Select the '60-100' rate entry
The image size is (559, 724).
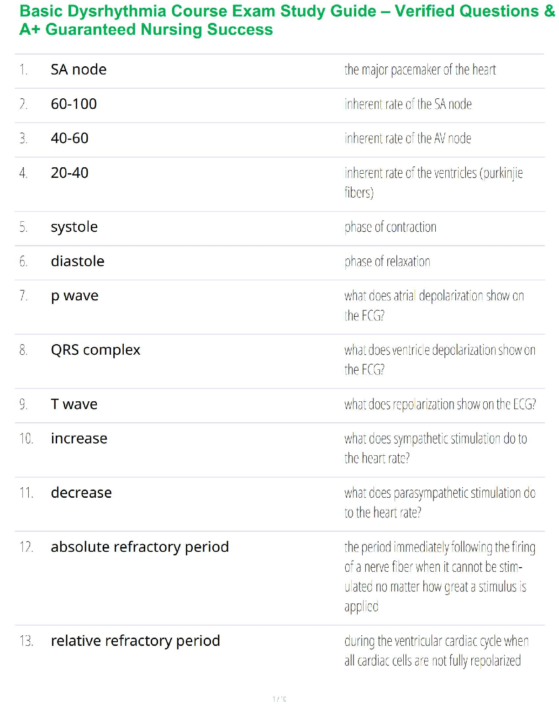click(x=74, y=104)
